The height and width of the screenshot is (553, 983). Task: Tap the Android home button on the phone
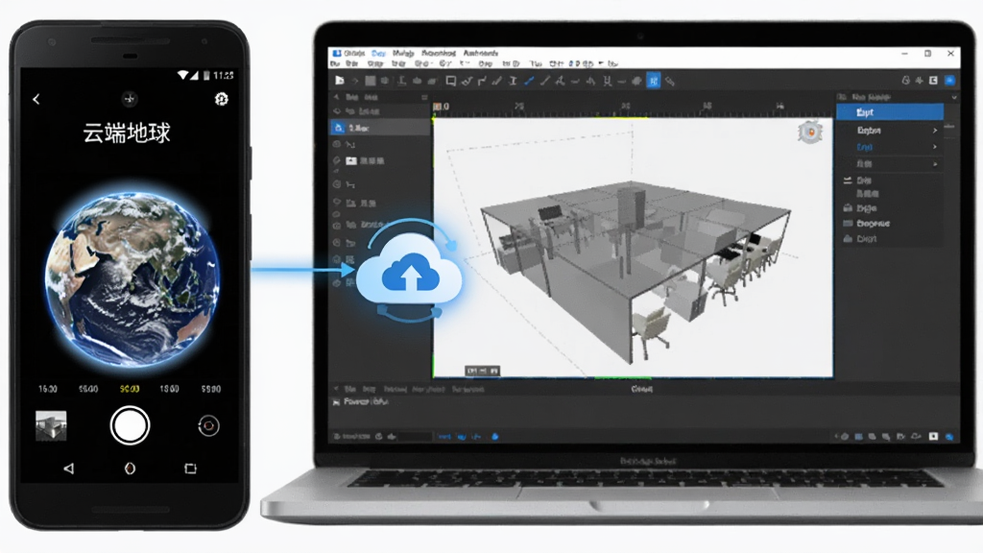click(130, 469)
